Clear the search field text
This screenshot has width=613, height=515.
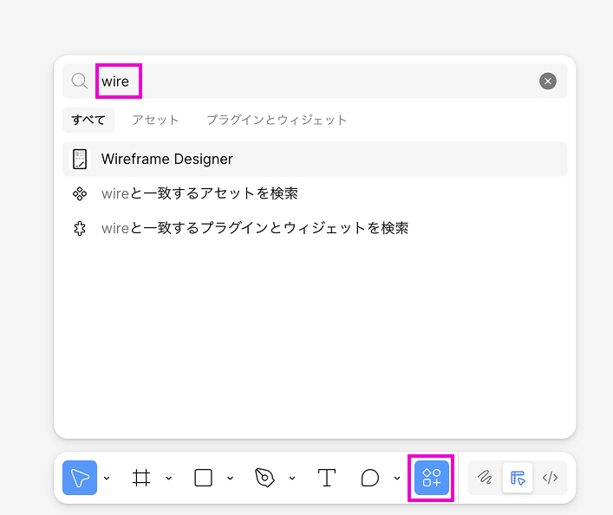(548, 81)
